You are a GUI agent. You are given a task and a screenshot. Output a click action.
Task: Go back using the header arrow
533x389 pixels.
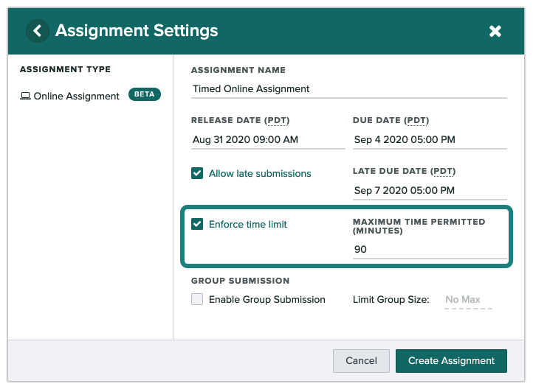38,31
